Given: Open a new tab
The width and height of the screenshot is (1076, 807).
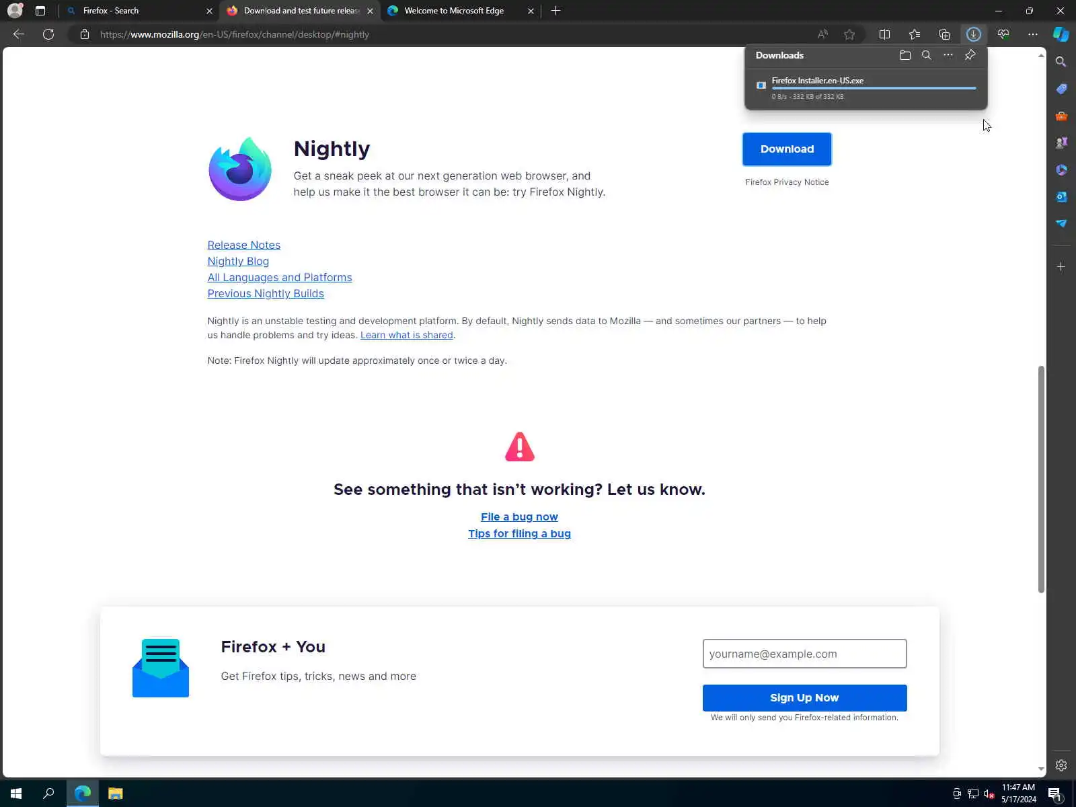Looking at the screenshot, I should (555, 11).
